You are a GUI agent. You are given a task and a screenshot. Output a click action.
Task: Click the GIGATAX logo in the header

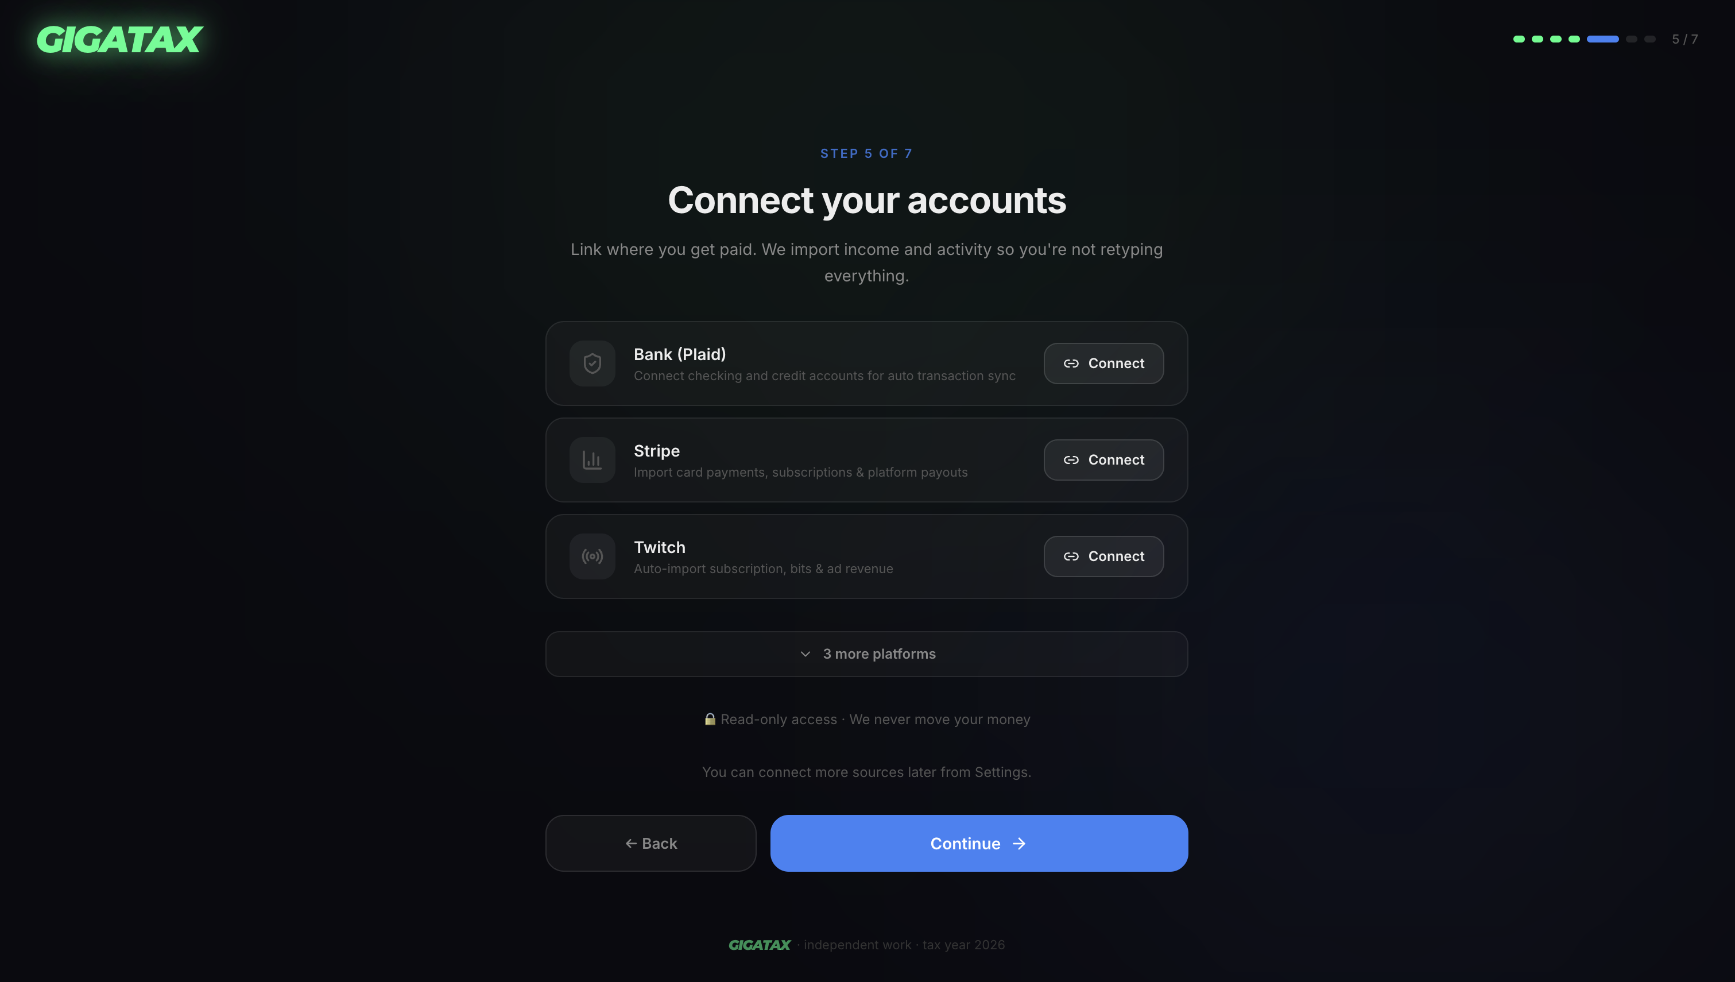[x=119, y=39]
